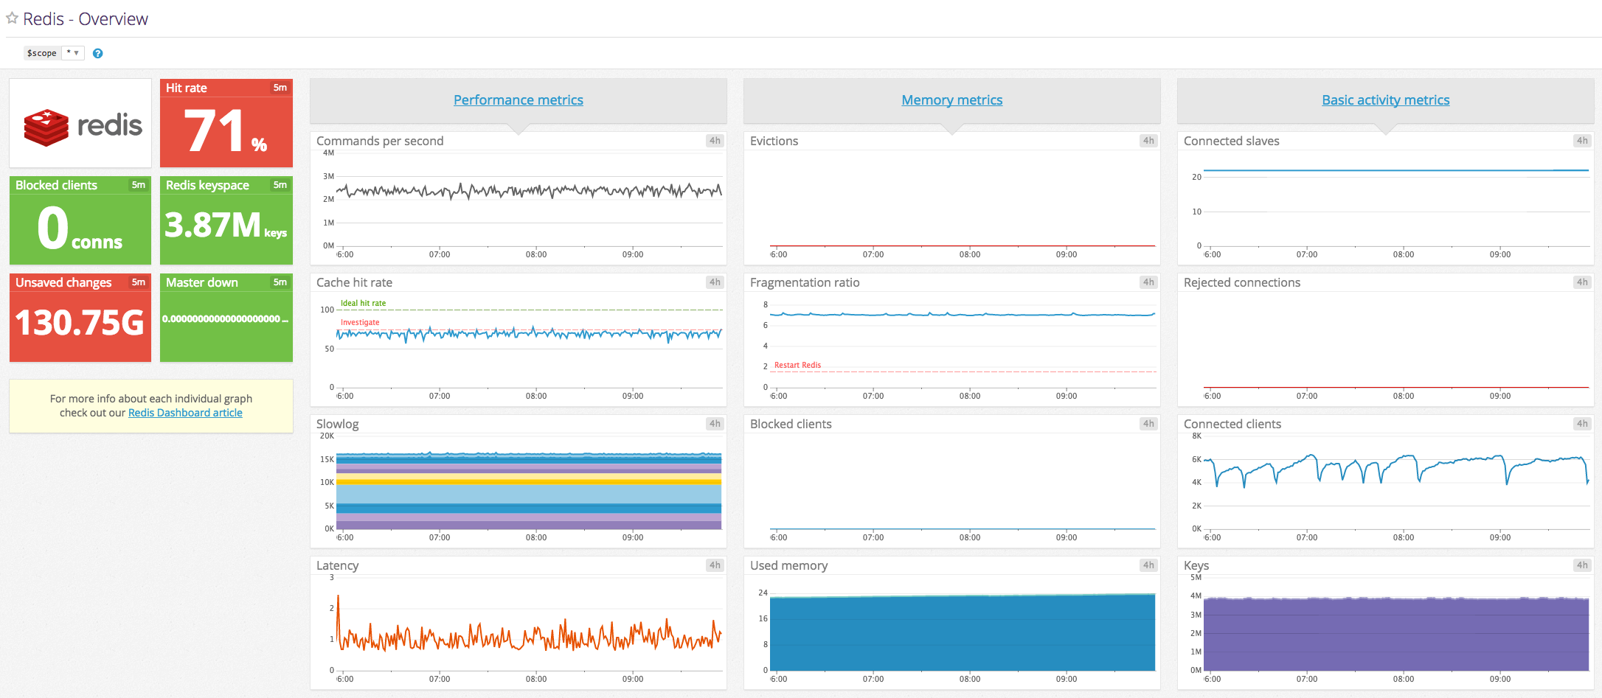Select the Unsaved changes tile
The height and width of the screenshot is (698, 1602).
coord(80,317)
